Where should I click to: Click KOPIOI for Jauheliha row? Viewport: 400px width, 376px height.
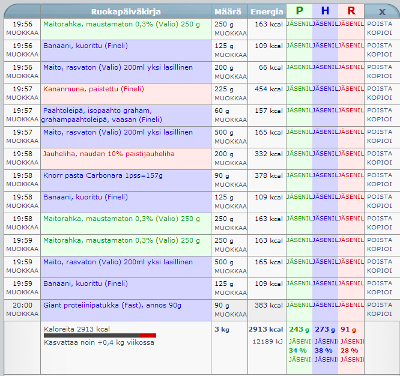pos(380,163)
